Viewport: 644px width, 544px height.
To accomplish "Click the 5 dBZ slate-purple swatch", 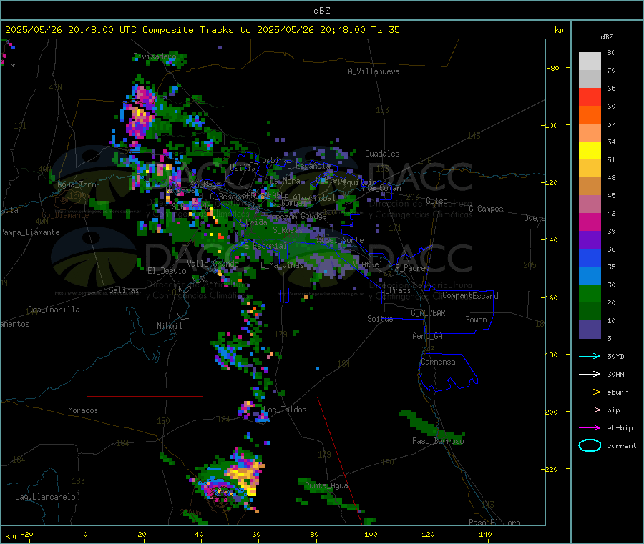I will click(590, 330).
